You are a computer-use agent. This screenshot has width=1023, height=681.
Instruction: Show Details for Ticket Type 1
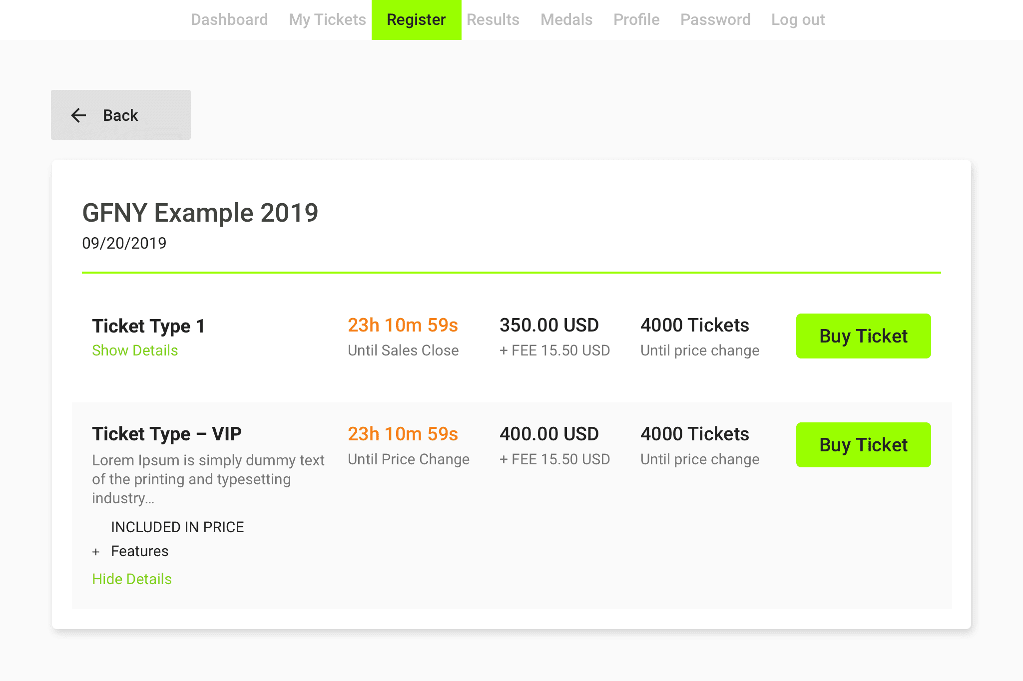pyautogui.click(x=135, y=350)
